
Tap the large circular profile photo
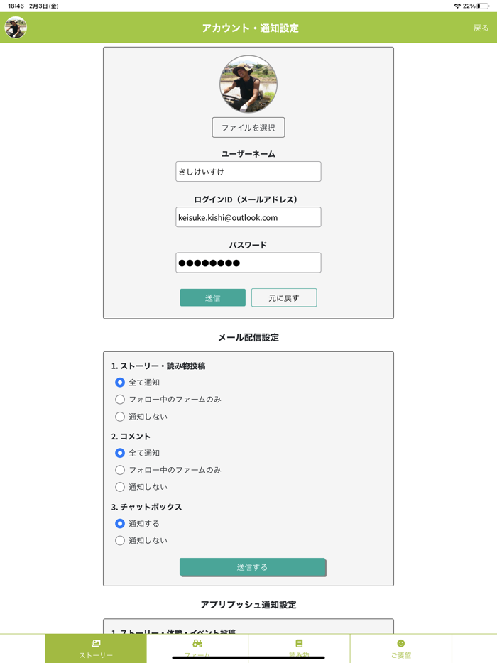point(248,84)
